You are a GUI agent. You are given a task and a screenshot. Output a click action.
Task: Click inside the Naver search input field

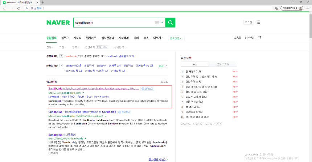click(x=112, y=22)
